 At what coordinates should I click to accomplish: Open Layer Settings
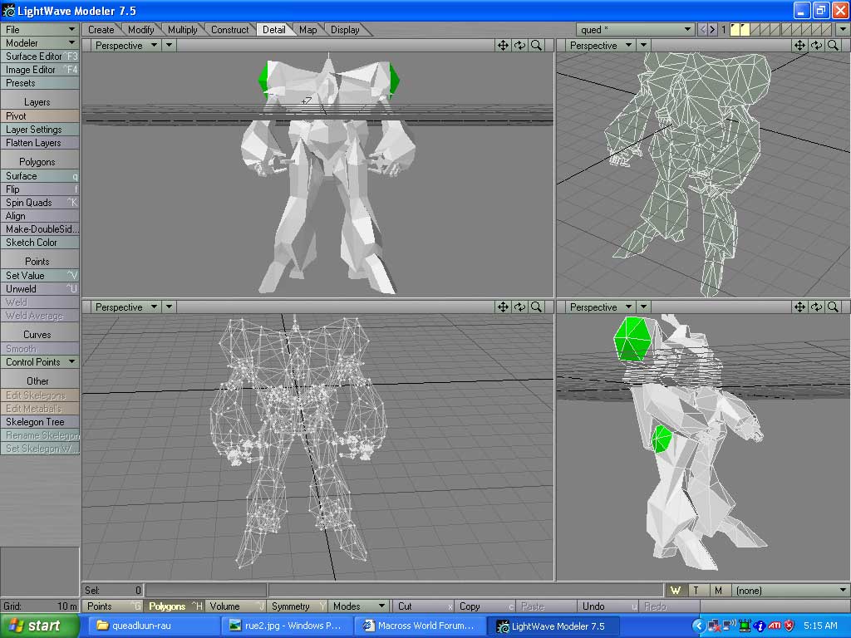pyautogui.click(x=40, y=130)
